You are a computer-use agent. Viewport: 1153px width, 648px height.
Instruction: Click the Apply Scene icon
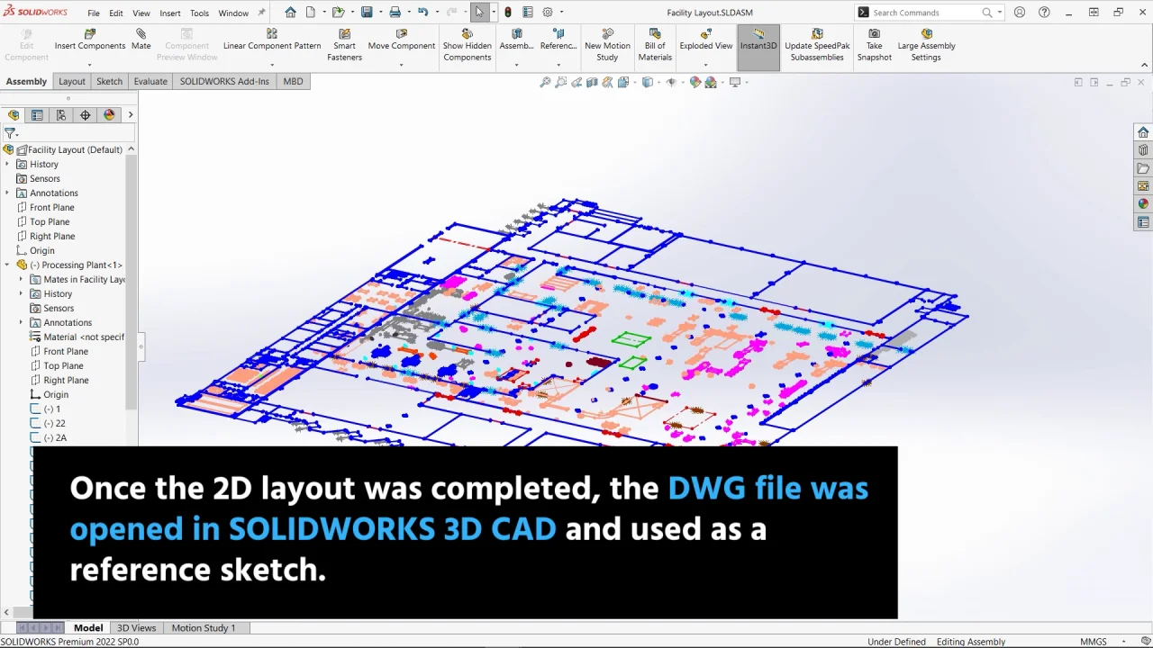pyautogui.click(x=711, y=82)
